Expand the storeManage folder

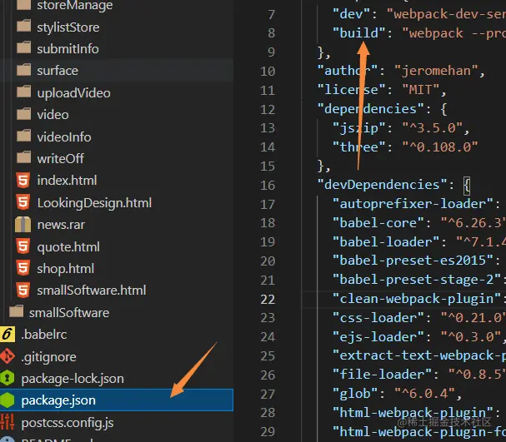tap(75, 5)
